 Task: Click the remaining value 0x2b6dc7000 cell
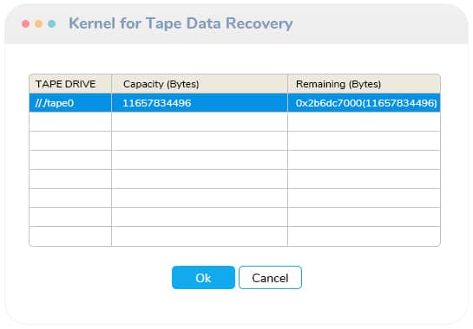click(365, 103)
